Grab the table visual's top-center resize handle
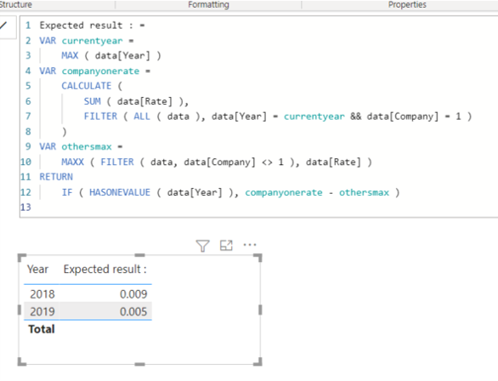The image size is (498, 381). (x=139, y=255)
